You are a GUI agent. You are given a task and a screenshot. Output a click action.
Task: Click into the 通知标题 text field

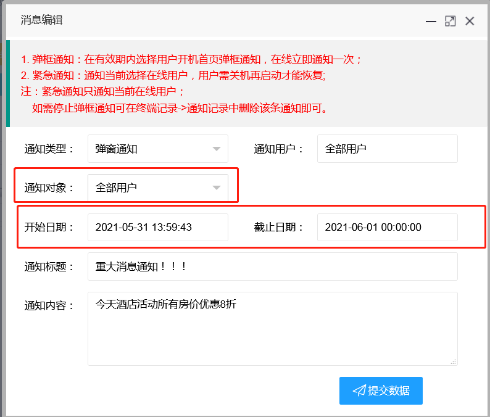272,266
